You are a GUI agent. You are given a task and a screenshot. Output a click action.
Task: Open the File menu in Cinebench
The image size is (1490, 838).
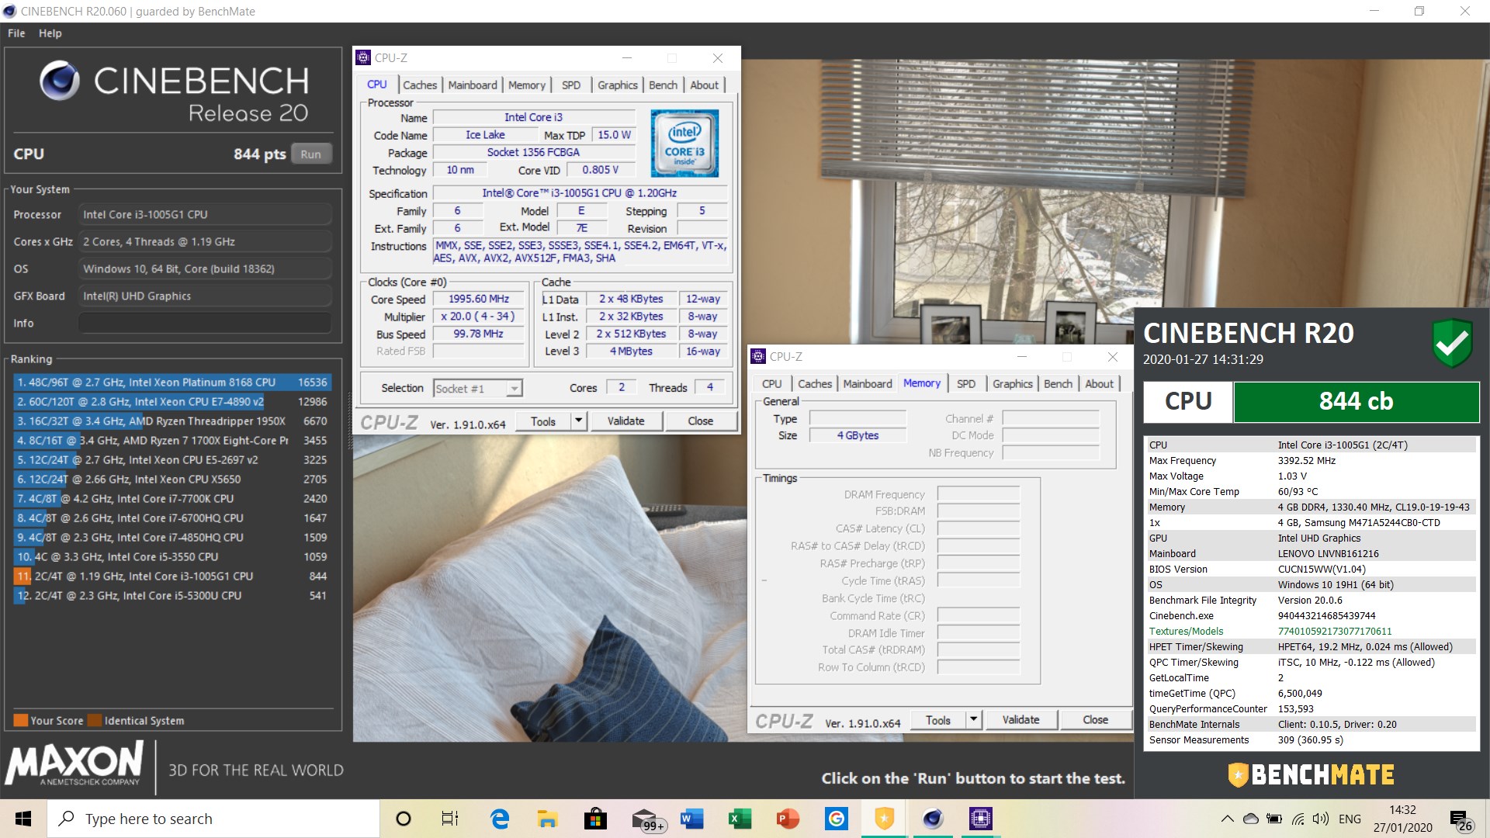click(x=16, y=33)
